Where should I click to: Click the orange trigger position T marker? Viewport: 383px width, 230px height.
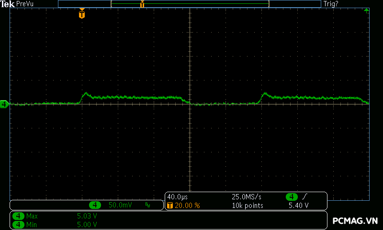(82, 15)
